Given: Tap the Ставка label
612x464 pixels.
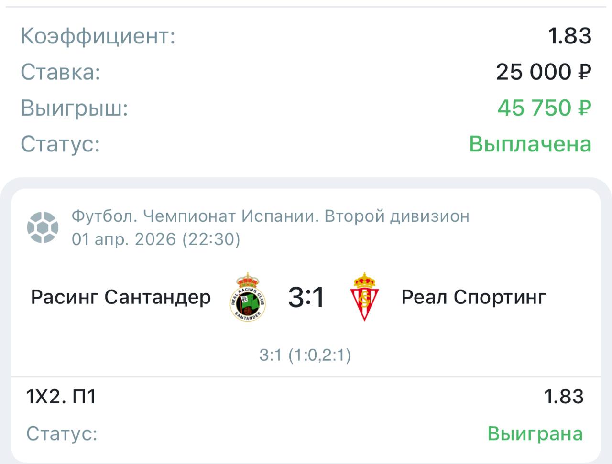Looking at the screenshot, I should tap(61, 72).
